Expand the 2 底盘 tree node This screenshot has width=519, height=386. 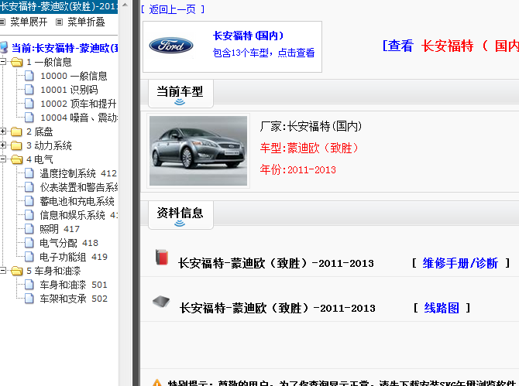(2, 132)
